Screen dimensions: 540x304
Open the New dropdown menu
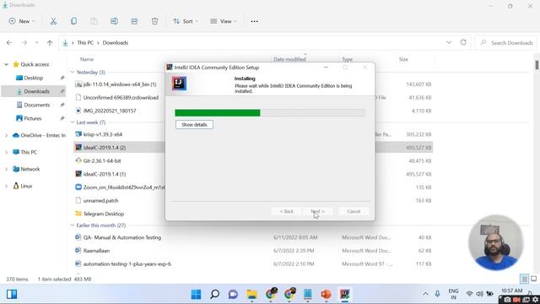click(x=22, y=21)
